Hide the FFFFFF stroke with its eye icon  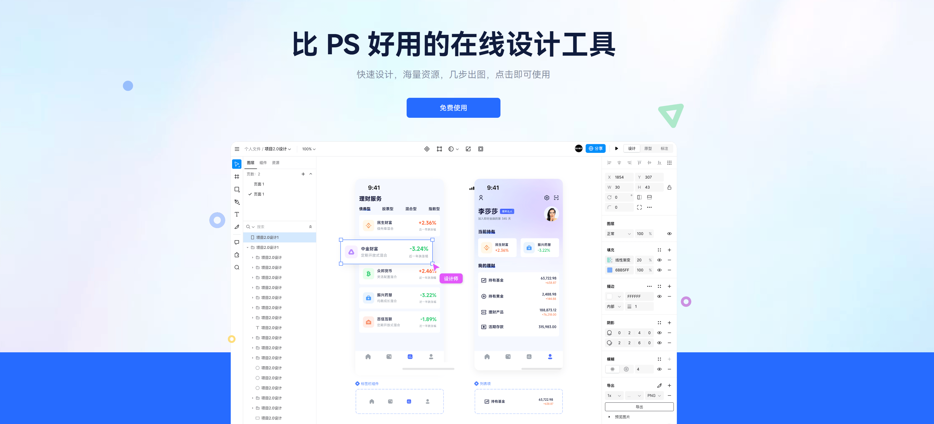(659, 296)
